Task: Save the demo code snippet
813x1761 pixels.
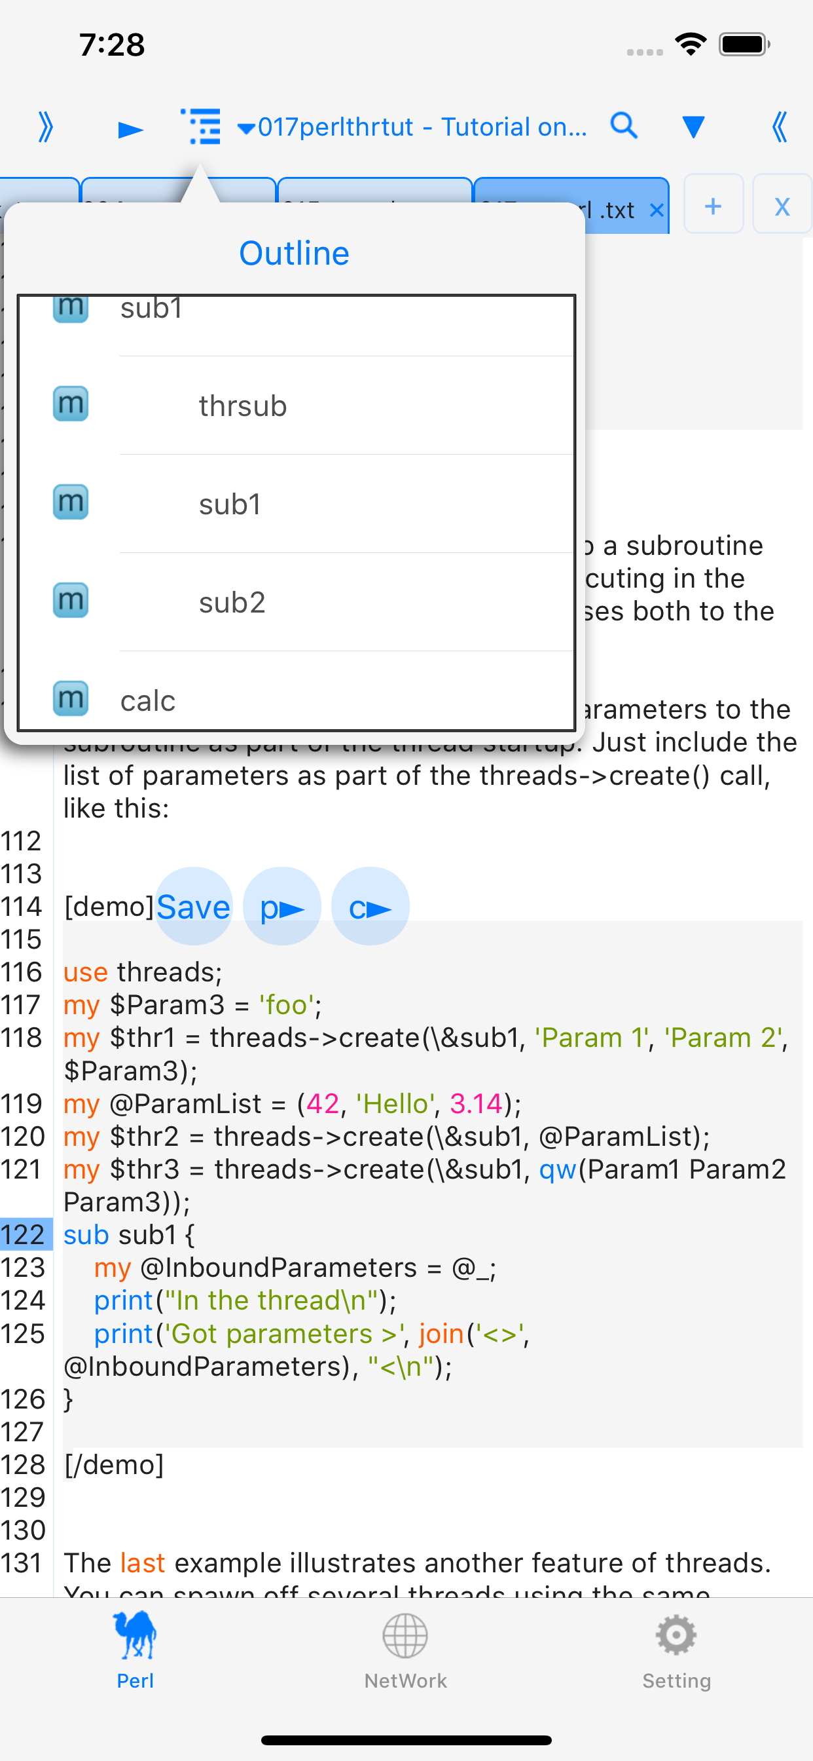Action: [194, 907]
